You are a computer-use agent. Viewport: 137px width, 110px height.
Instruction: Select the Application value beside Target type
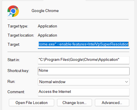click(x=47, y=26)
